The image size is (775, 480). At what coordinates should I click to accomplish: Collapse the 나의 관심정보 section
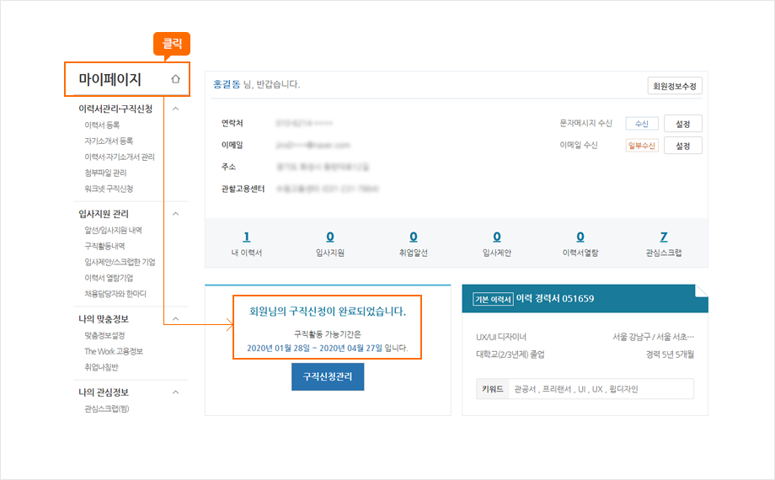pos(175,392)
